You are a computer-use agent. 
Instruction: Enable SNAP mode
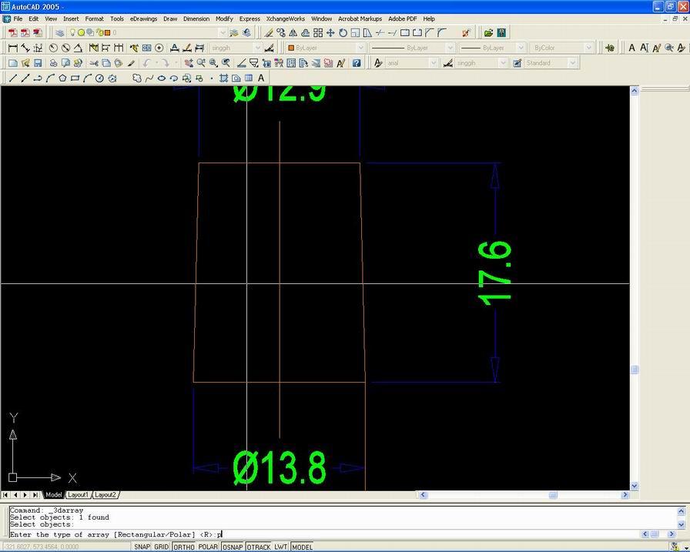142,547
